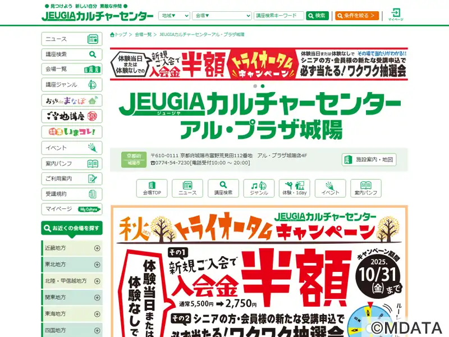449x337 pixels.
Task: Open ニュース in the sidebar
Action: coord(72,39)
